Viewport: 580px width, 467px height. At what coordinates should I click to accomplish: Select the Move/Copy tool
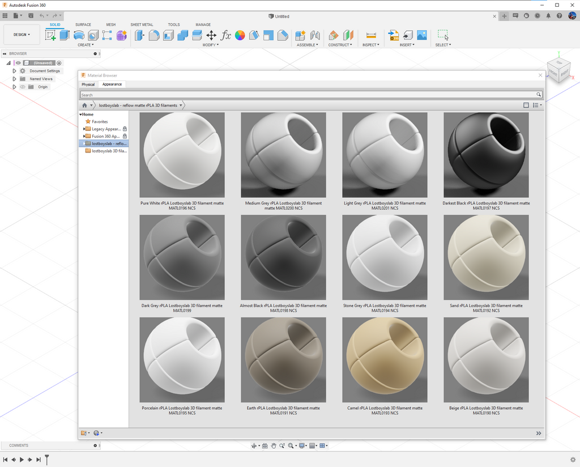pos(211,35)
